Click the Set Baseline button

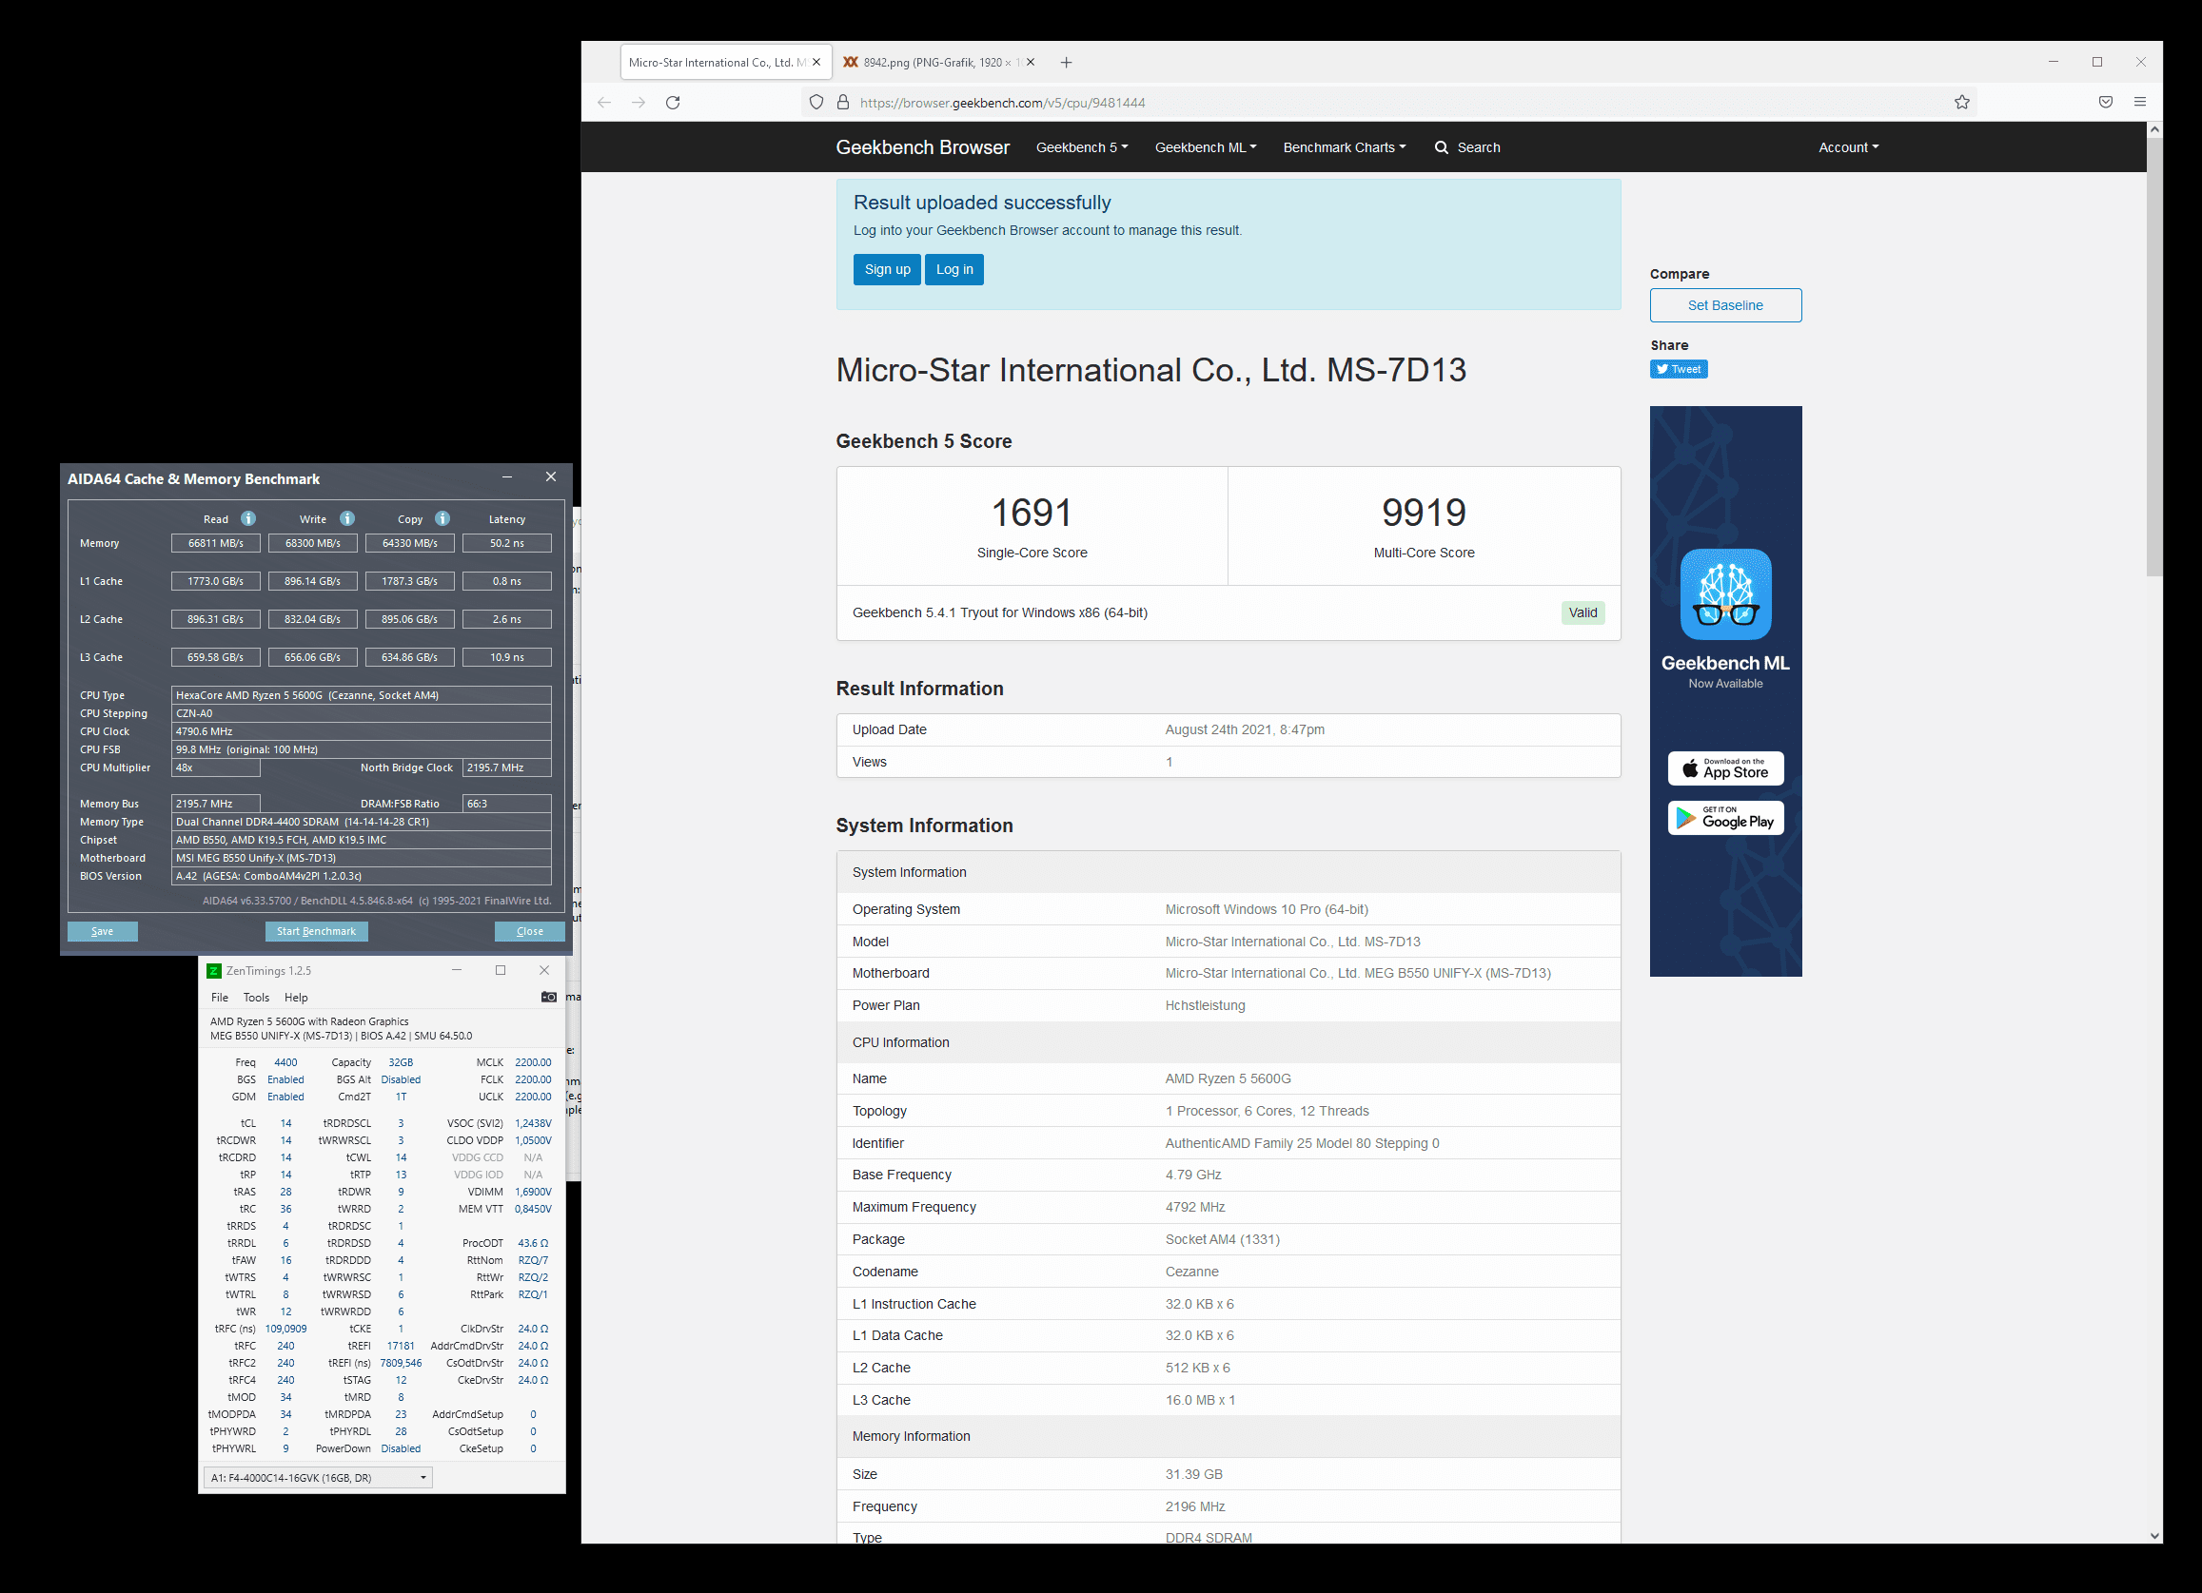click(1725, 305)
